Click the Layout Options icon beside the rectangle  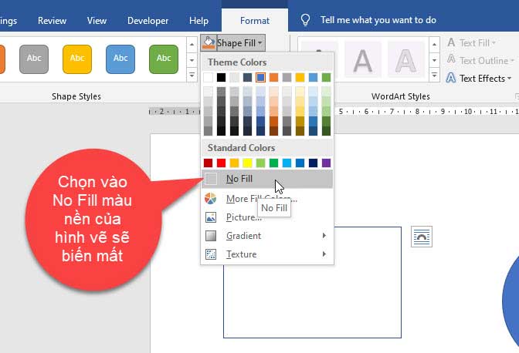tap(422, 237)
